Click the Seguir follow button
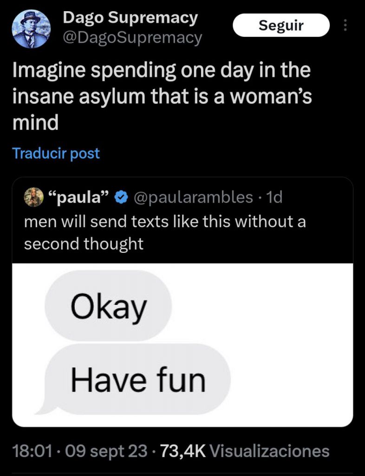 coord(281,25)
